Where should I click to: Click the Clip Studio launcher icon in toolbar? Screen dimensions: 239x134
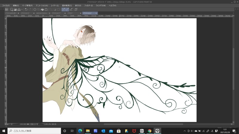pos(6,9)
